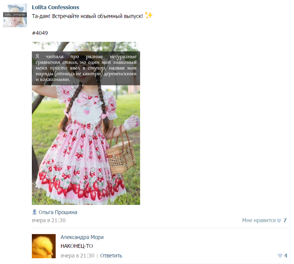
Task: Open the comment's вчера в 21:30 timestamp
Action: [x=78, y=256]
